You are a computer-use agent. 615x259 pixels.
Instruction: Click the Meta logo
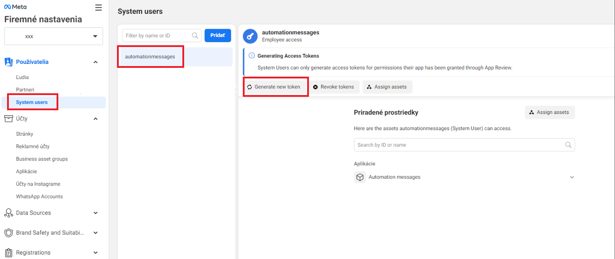click(x=15, y=7)
